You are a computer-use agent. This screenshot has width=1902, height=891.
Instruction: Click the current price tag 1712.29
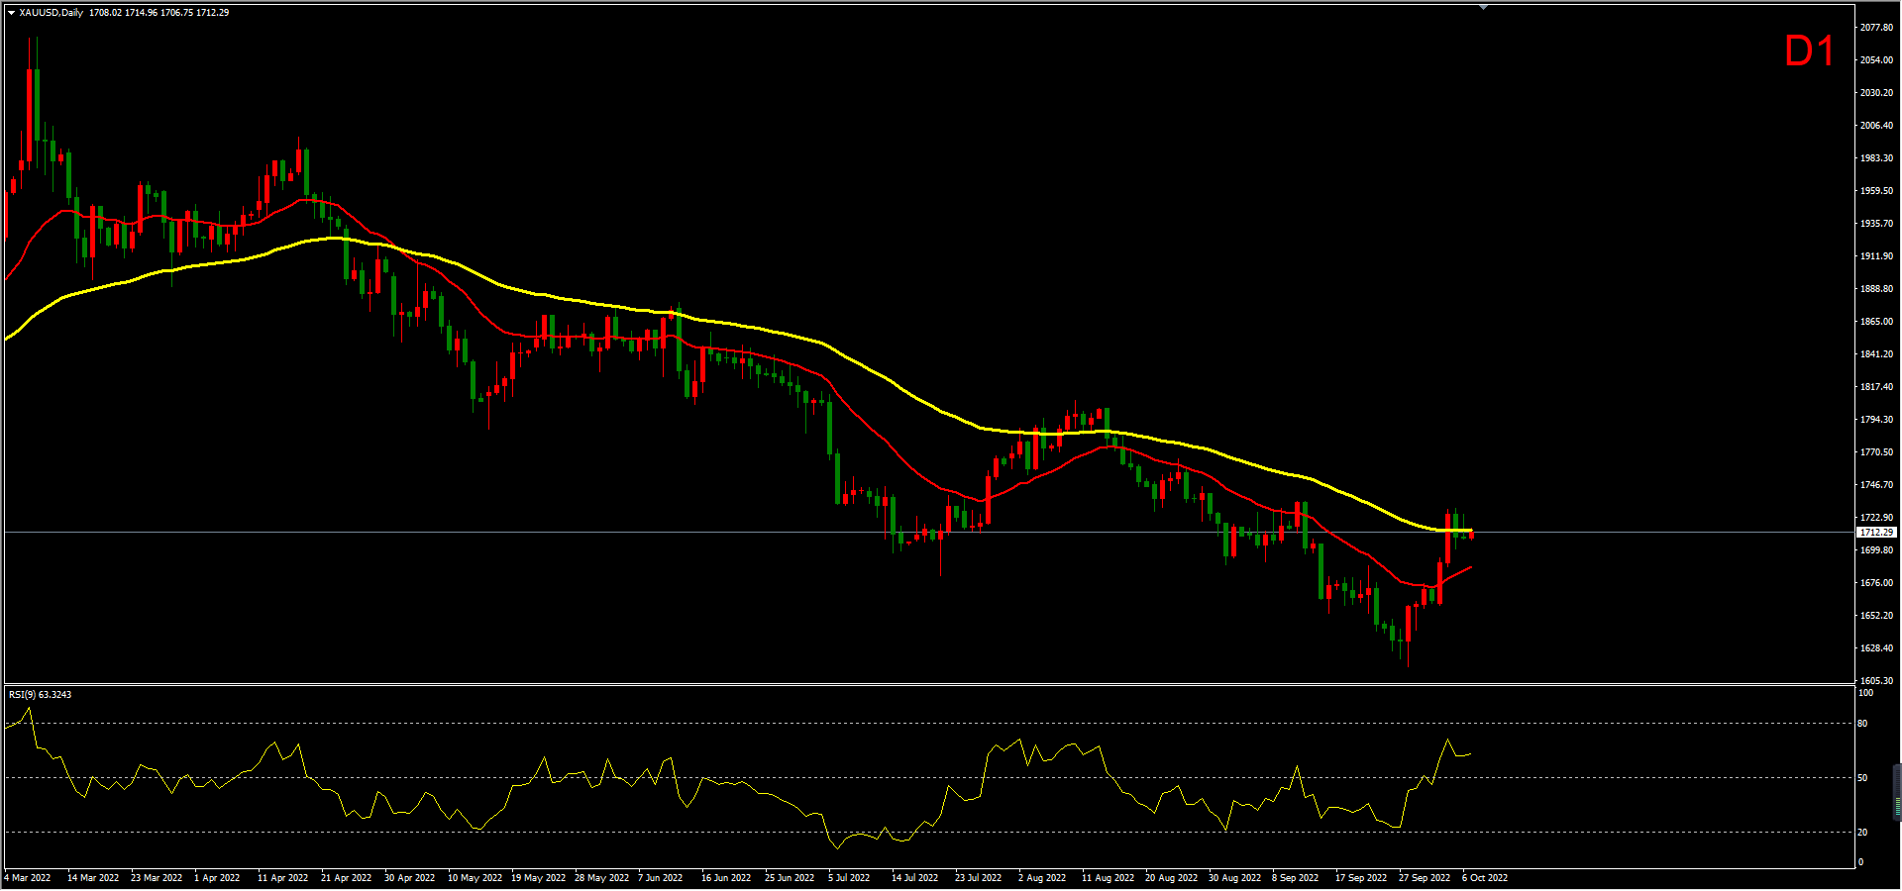tap(1875, 533)
